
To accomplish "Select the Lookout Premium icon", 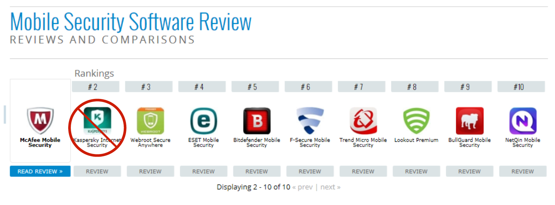I will (x=416, y=121).
